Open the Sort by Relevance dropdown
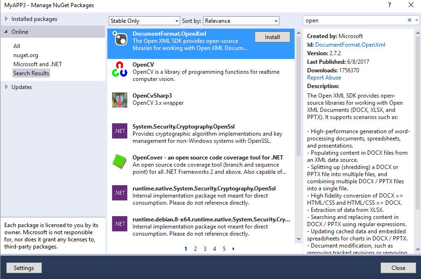This screenshot has height=279, width=421. (241, 20)
